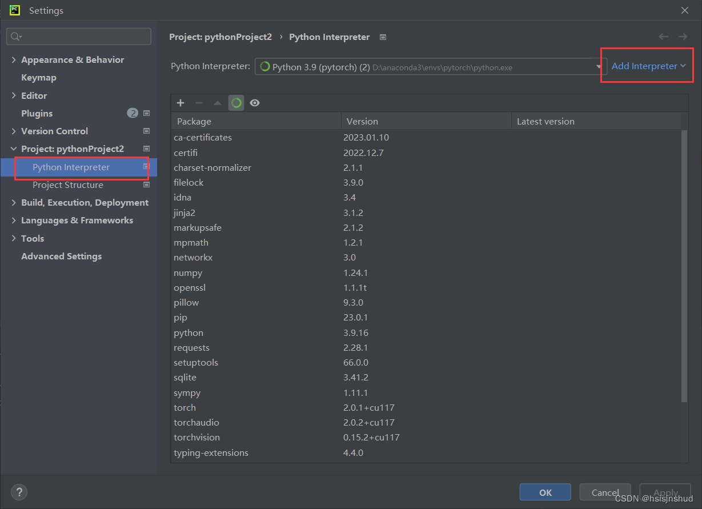Viewport: 702px width, 509px height.
Task: Select the sympy package row
Action: pyautogui.click(x=426, y=392)
